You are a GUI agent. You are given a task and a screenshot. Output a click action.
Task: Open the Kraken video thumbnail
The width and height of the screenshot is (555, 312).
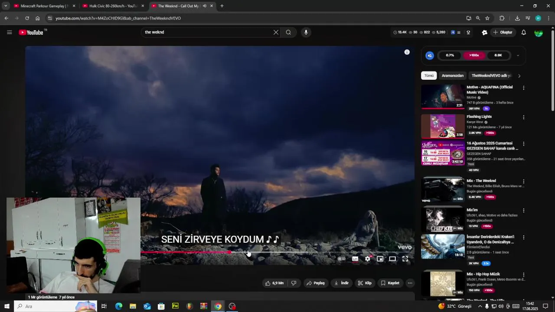pos(443,246)
